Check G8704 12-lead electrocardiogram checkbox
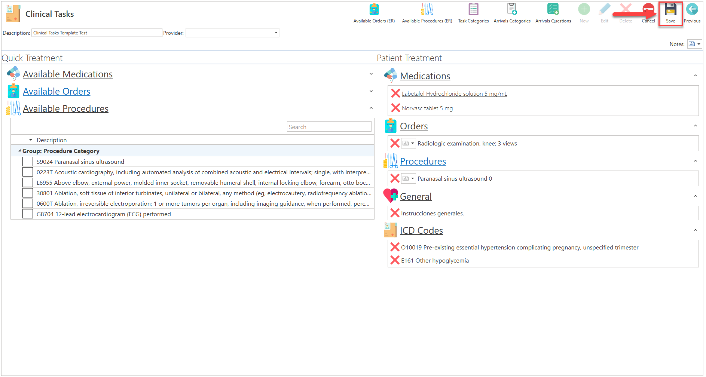 click(x=28, y=214)
